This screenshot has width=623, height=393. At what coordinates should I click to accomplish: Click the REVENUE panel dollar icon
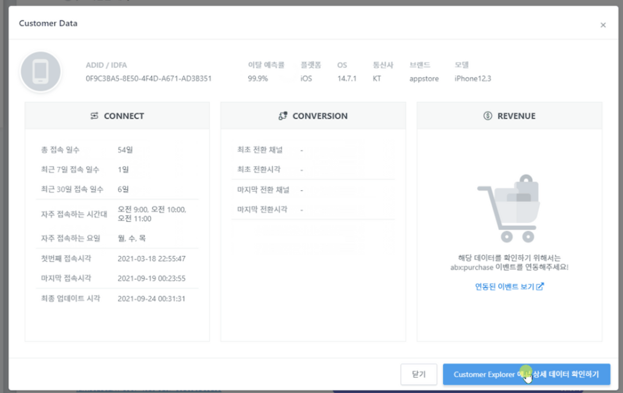[487, 116]
